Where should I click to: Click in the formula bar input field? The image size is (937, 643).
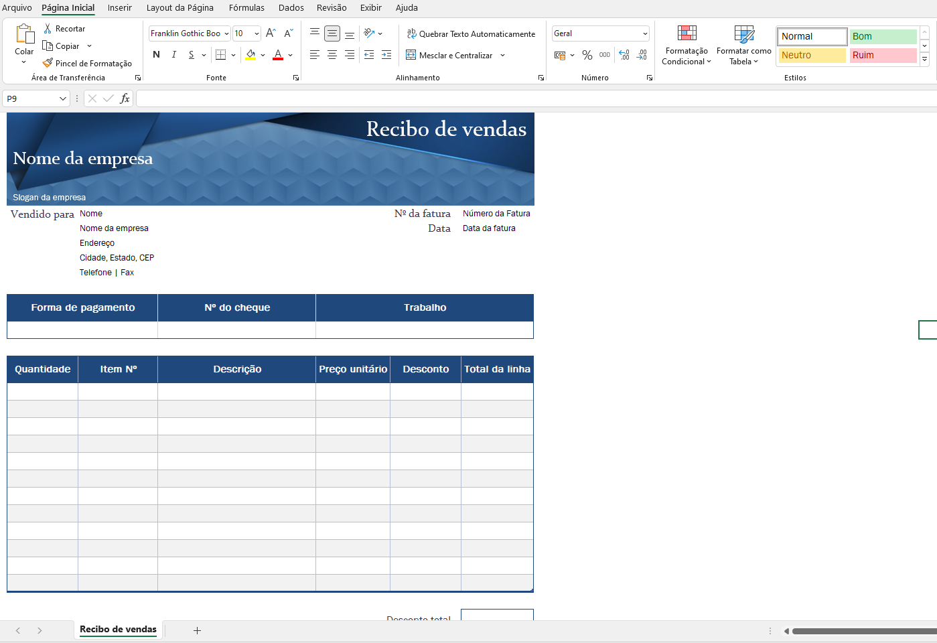(x=536, y=98)
